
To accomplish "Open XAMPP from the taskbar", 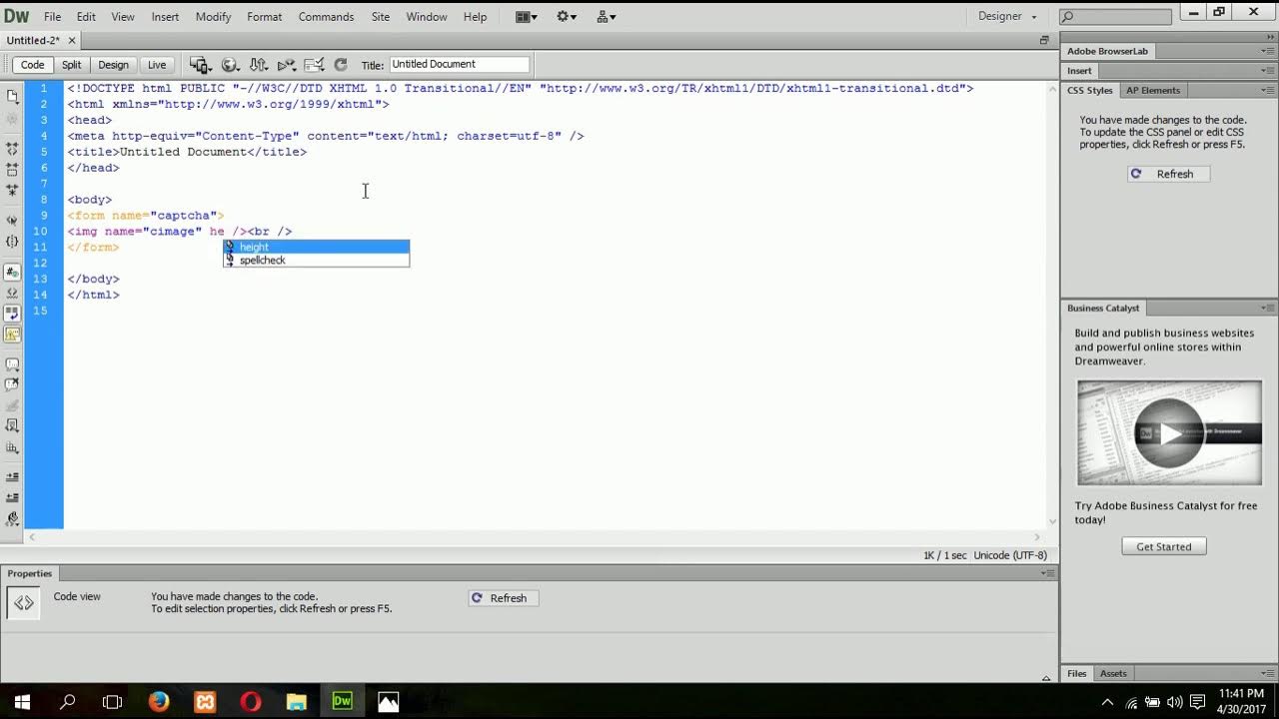I will (x=205, y=701).
